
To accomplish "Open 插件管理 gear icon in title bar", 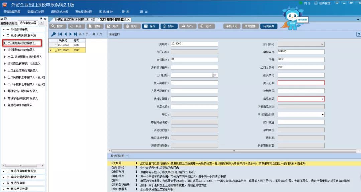I will [316, 3].
